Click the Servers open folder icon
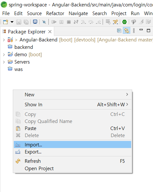This screenshot has width=153, height=192. tap(10, 62)
